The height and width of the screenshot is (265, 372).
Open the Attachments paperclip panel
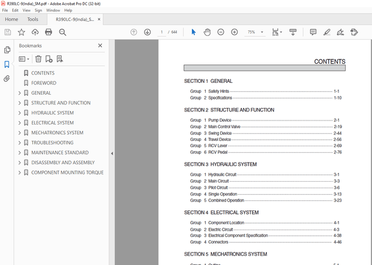click(7, 79)
